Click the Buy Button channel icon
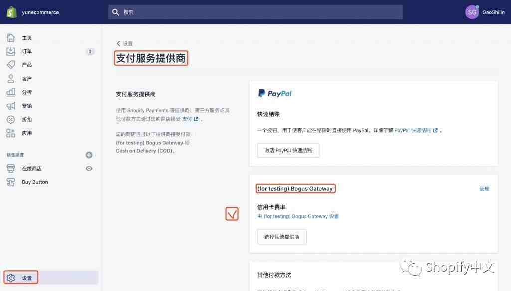Viewport: 511px width, 291px height. [x=11, y=182]
